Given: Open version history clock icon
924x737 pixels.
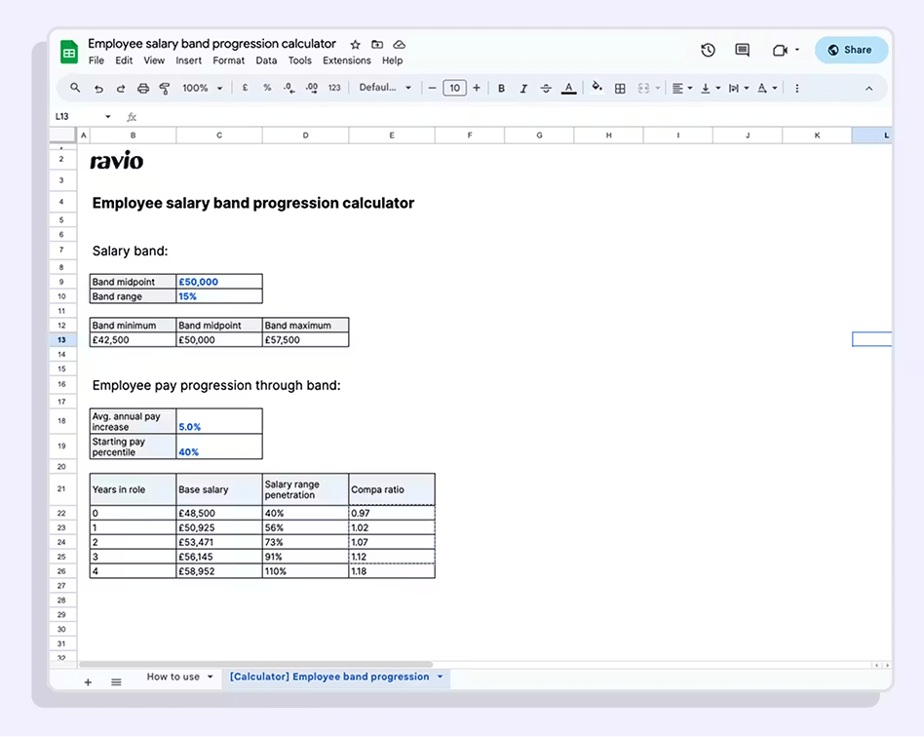Looking at the screenshot, I should point(708,50).
